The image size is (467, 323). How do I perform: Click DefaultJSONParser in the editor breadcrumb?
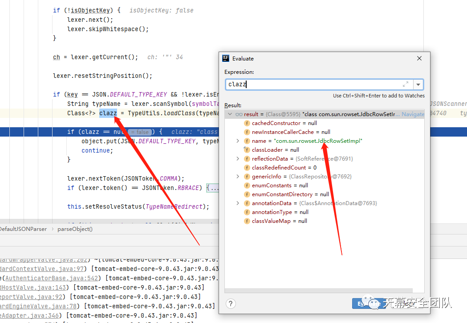(23, 229)
